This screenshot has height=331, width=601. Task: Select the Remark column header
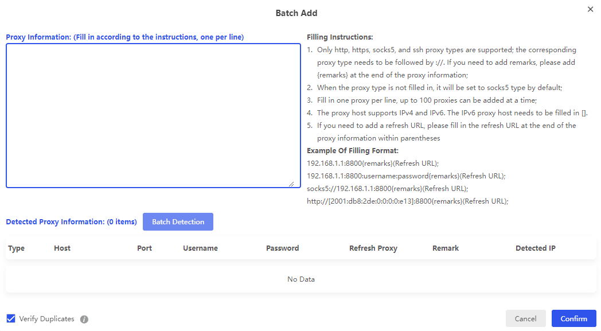pos(446,248)
